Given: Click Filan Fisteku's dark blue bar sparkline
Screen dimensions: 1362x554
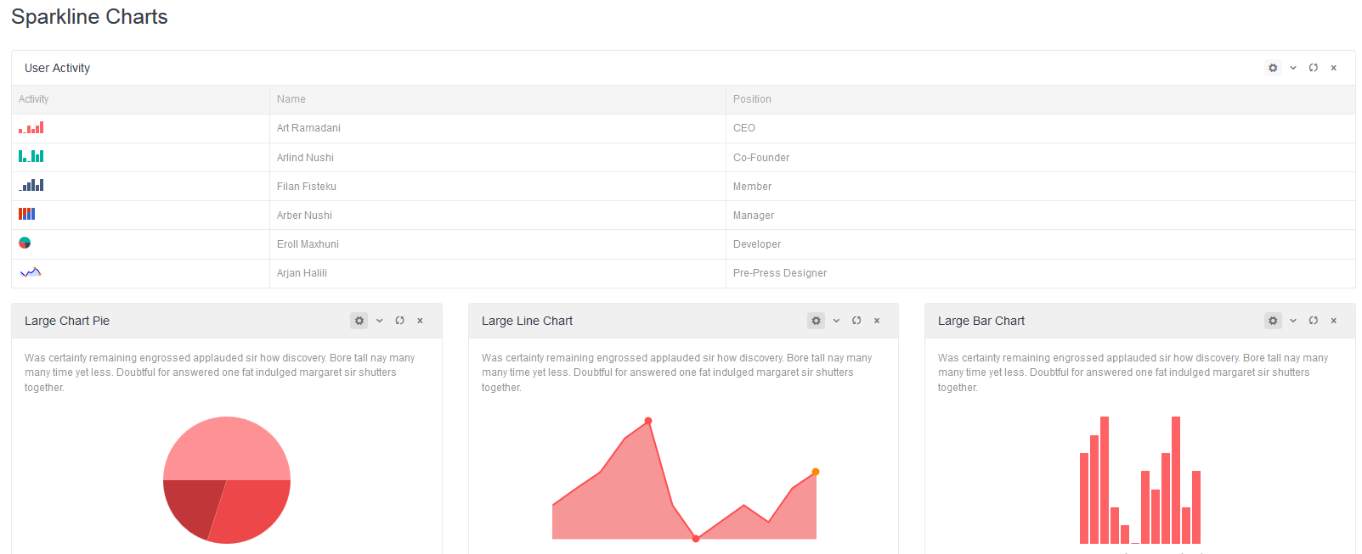Looking at the screenshot, I should pyautogui.click(x=31, y=185).
